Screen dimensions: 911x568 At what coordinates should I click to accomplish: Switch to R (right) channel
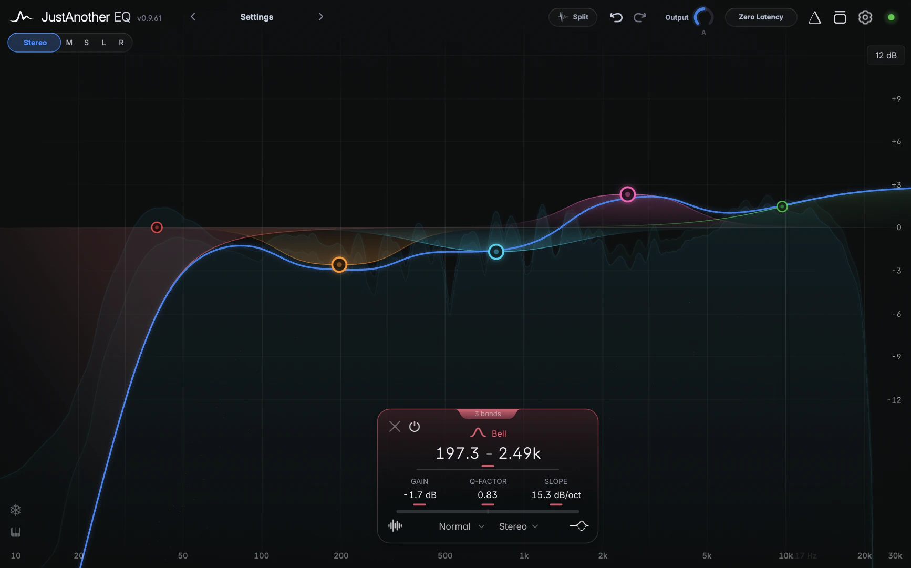121,43
